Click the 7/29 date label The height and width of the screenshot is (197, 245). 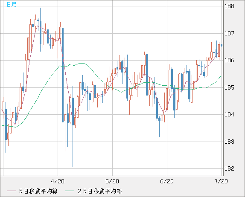pyautogui.click(x=221, y=181)
